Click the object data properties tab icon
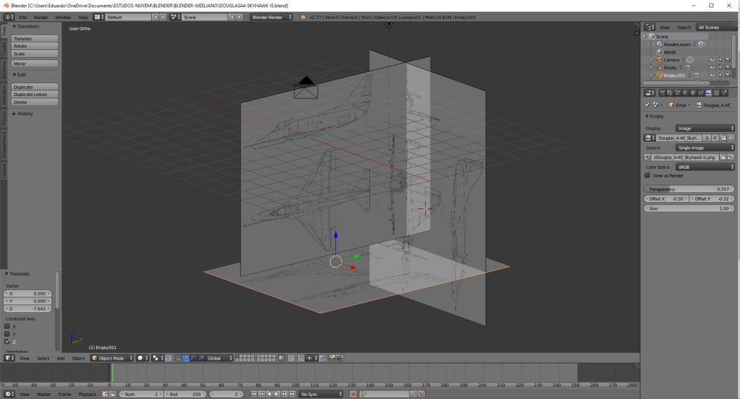The image size is (740, 399). [x=709, y=93]
